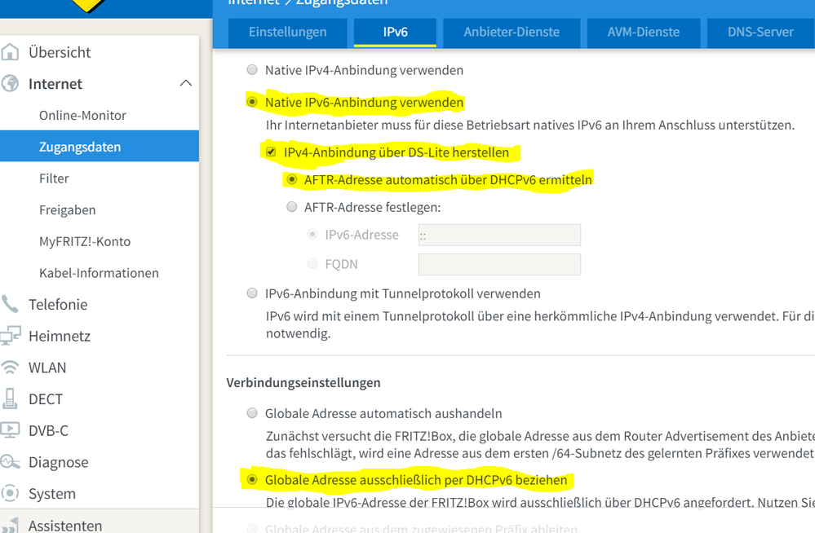This screenshot has height=533, width=815.
Task: Click the FQDN input field
Action: click(499, 264)
